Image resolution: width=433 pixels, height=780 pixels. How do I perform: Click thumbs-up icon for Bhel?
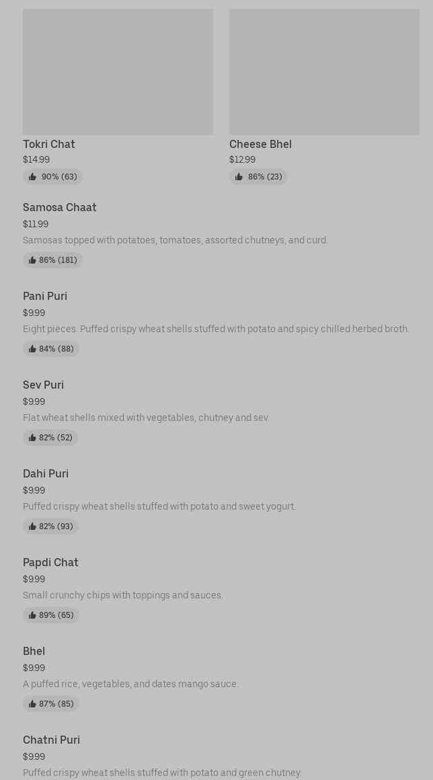[32, 704]
